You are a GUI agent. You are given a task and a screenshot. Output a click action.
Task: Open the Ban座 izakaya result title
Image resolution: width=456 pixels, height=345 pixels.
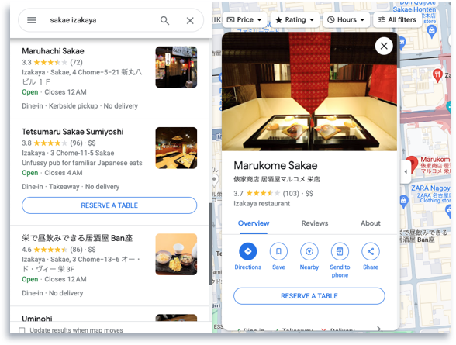click(x=78, y=238)
